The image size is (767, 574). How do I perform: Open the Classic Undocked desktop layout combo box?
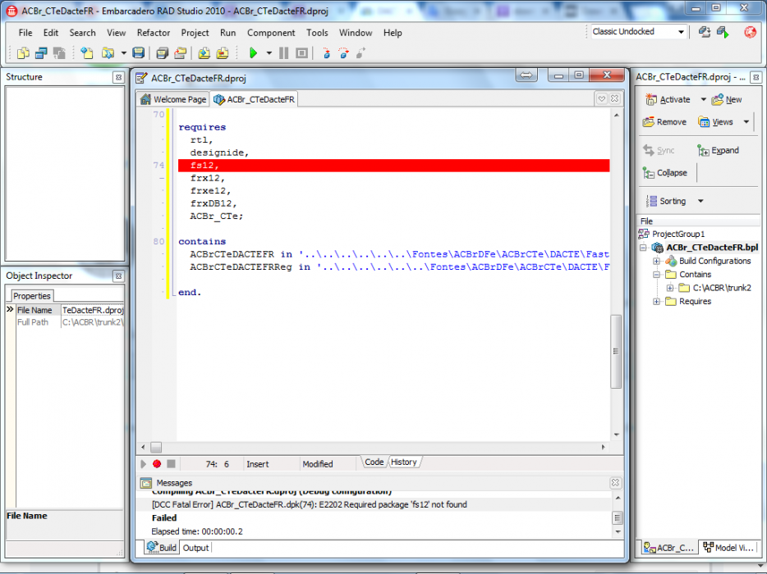tap(638, 32)
